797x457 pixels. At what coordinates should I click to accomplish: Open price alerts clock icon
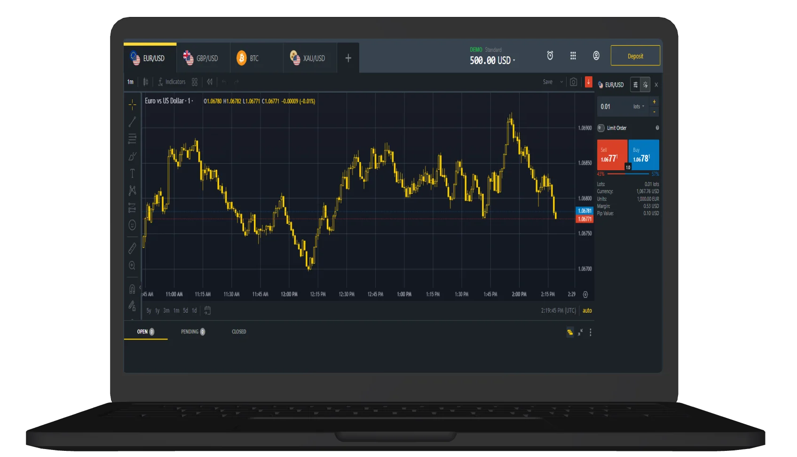tap(550, 55)
